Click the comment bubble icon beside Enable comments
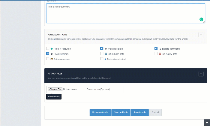Image resolution: width=210 pixels, height=126 pixels. [x=160, y=48]
